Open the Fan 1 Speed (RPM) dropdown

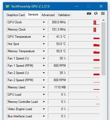(x=44, y=66)
